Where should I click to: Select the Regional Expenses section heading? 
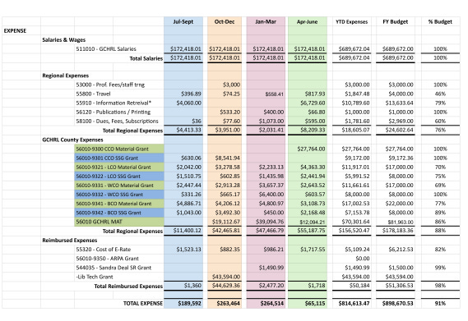point(65,76)
